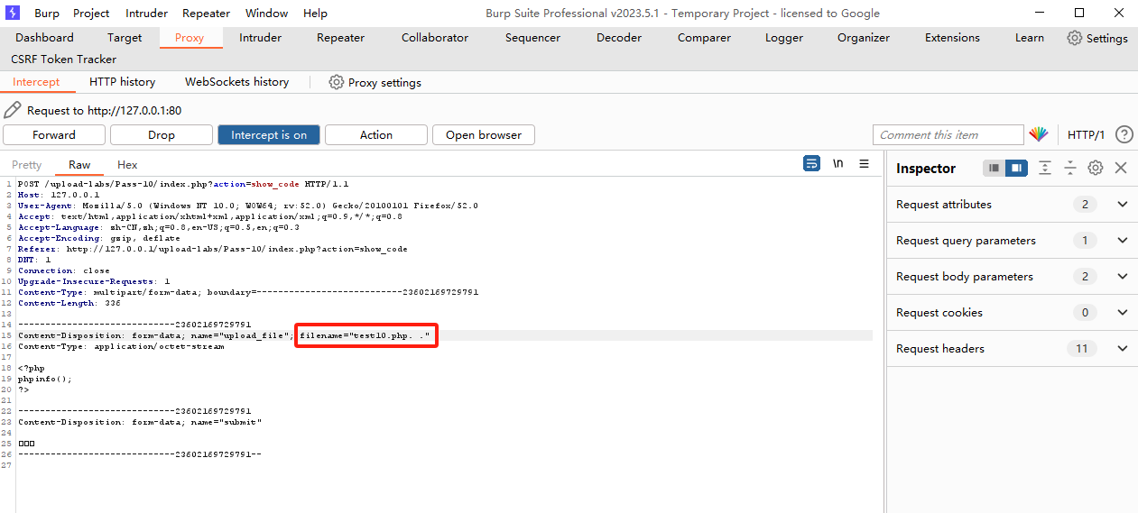Viewport: 1138px width, 513px height.
Task: Open the Extensions tab
Action: (x=952, y=38)
